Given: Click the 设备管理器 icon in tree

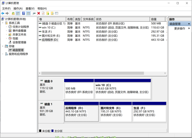Looking at the screenshot, I should [x=10, y=42].
